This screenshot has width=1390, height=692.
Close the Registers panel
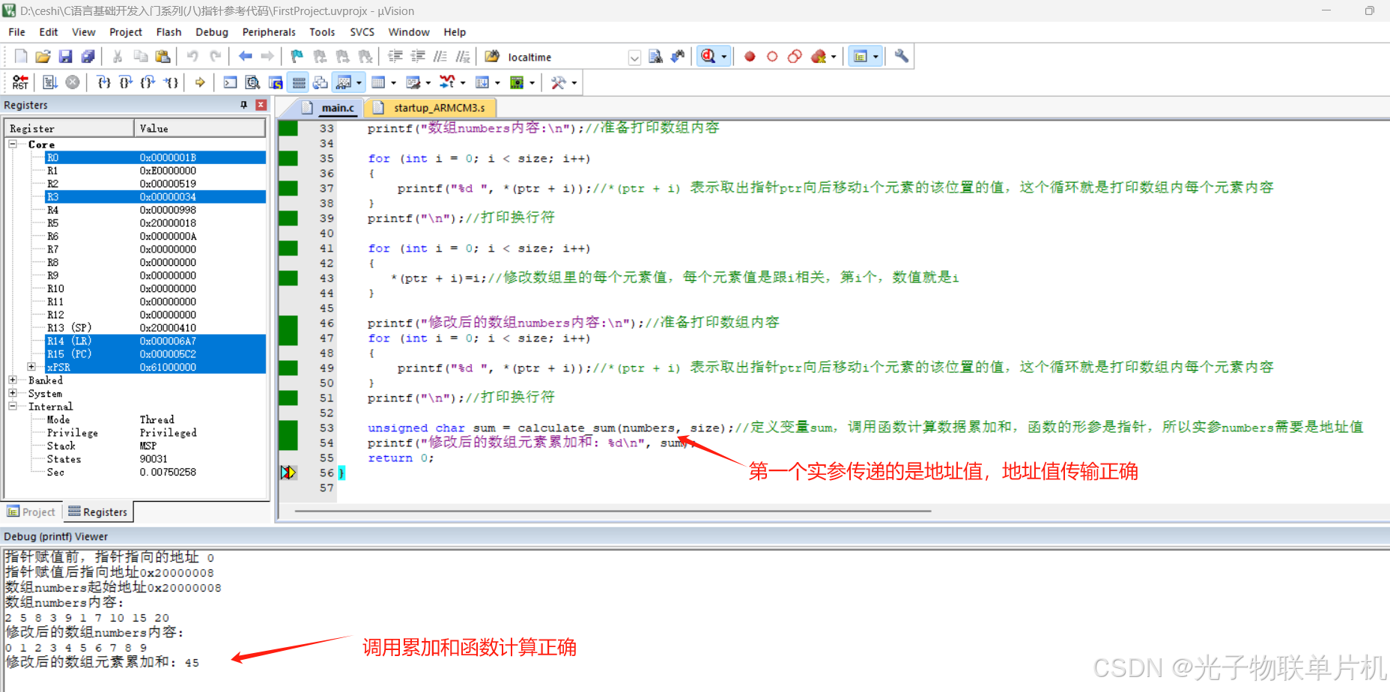(x=261, y=105)
